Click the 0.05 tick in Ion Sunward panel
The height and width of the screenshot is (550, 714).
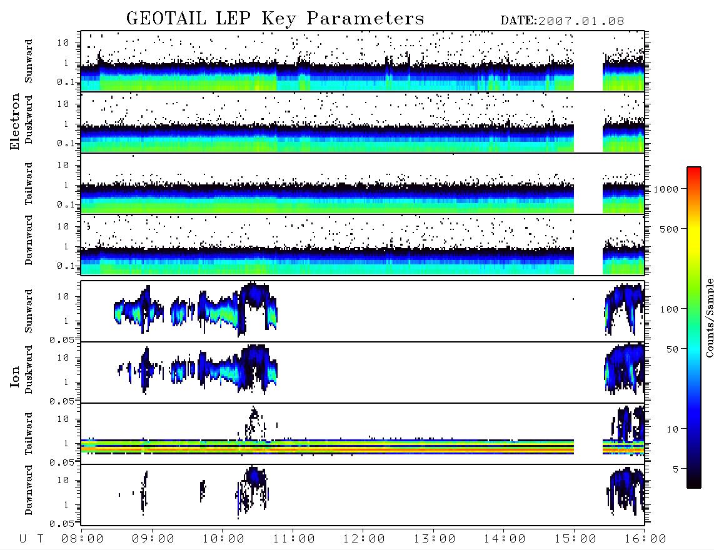tap(62, 339)
